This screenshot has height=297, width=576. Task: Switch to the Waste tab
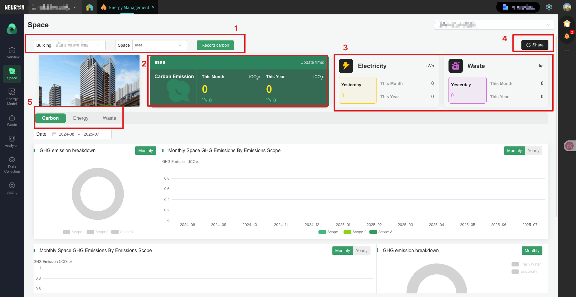pyautogui.click(x=109, y=118)
